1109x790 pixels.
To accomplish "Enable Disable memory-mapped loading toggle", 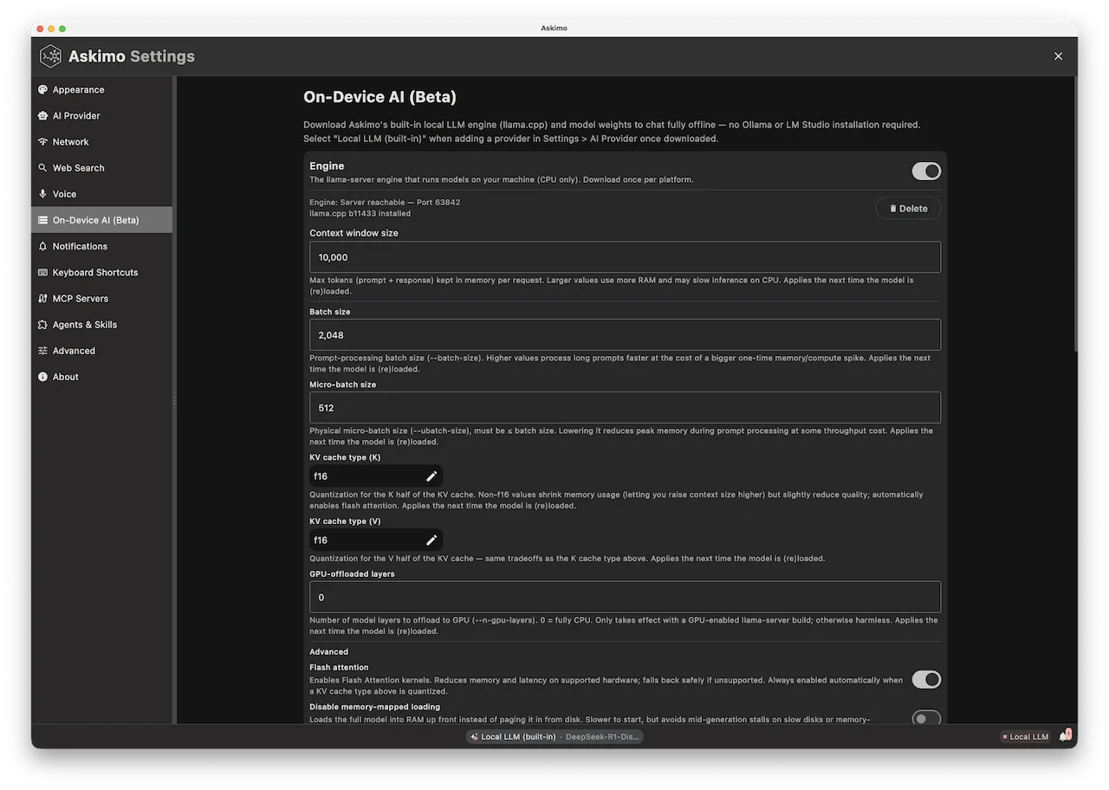I will (x=926, y=718).
